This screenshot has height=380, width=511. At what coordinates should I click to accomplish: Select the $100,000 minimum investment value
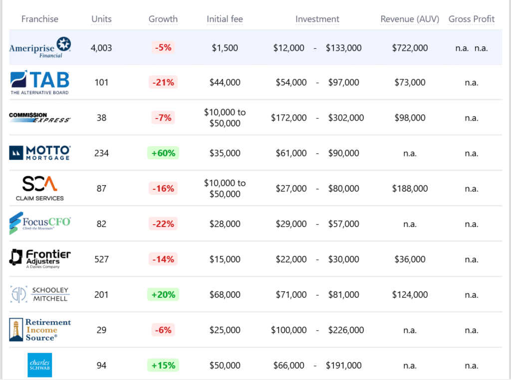pos(289,330)
